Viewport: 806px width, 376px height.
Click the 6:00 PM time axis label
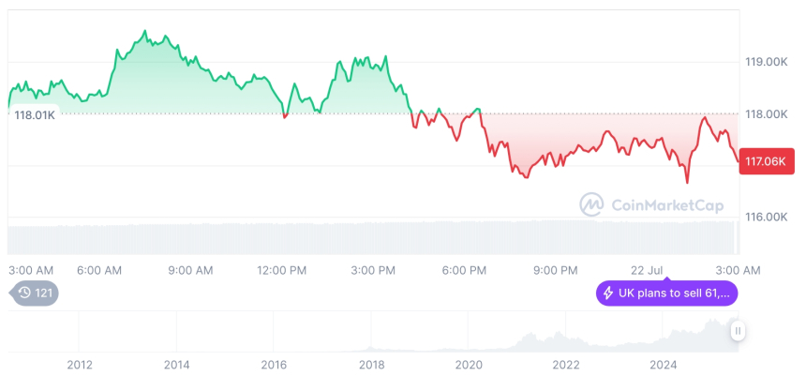tap(464, 270)
